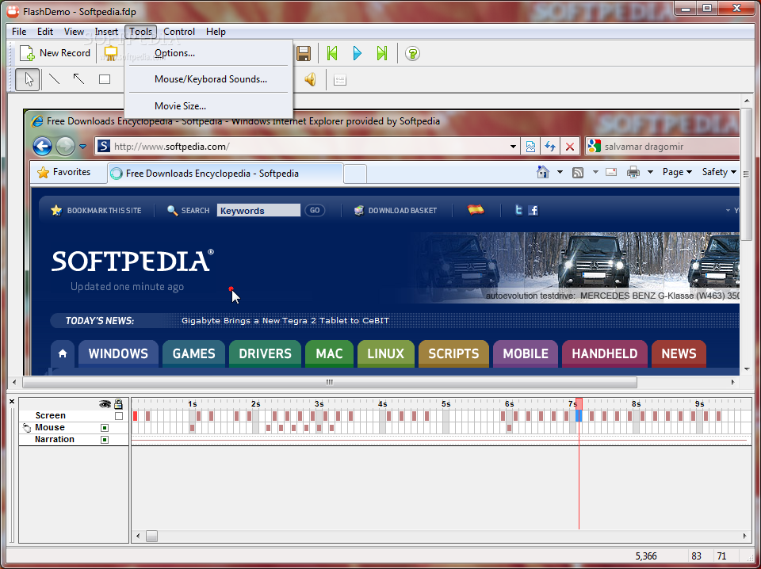The image size is (761, 569).
Task: Click the presentation easel toolbar icon
Action: click(111, 53)
